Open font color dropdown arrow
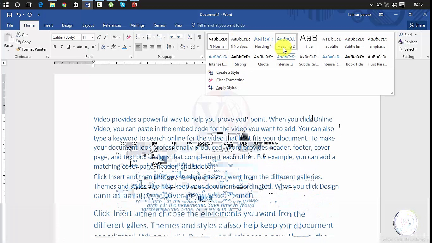This screenshot has height=243, width=432. point(130,47)
